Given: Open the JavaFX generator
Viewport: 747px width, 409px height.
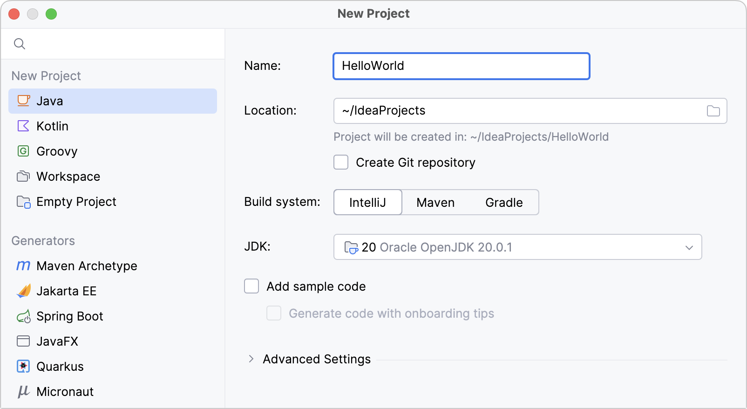Looking at the screenshot, I should 57,341.
